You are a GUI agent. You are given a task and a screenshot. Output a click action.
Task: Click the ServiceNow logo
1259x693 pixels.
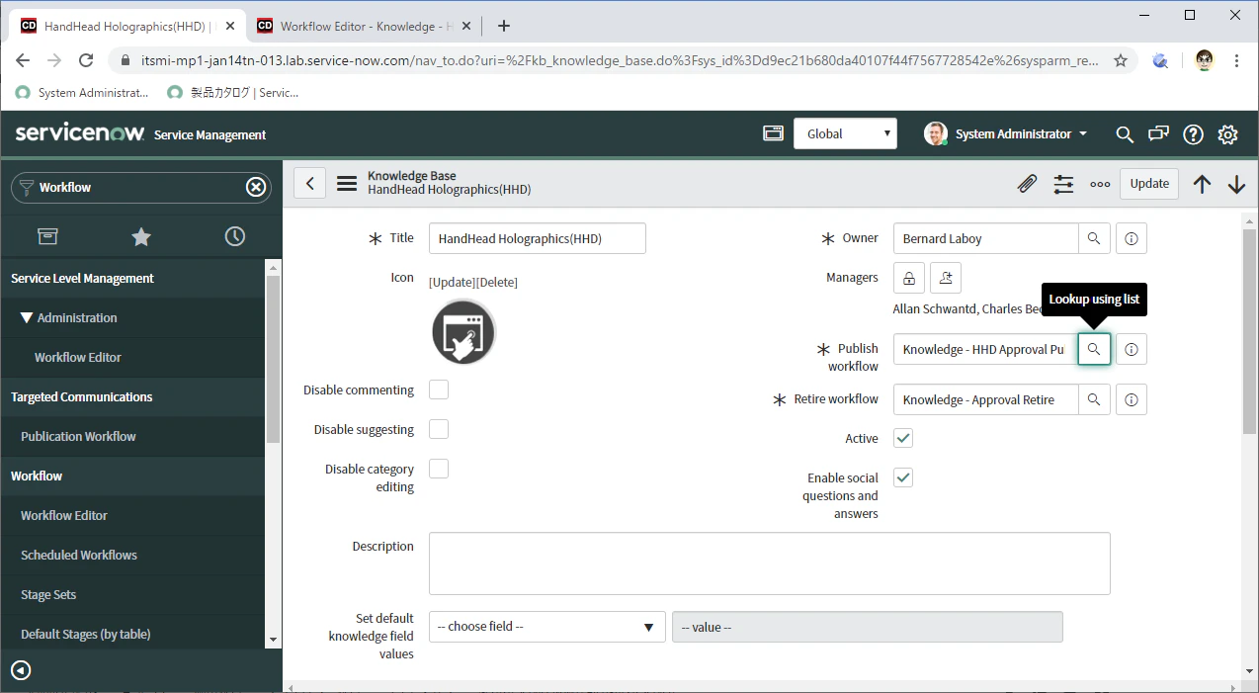(80, 133)
